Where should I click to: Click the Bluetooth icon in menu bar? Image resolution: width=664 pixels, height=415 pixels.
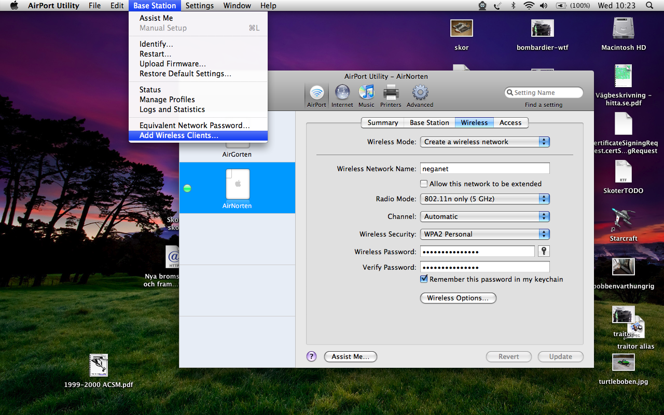pos(514,6)
